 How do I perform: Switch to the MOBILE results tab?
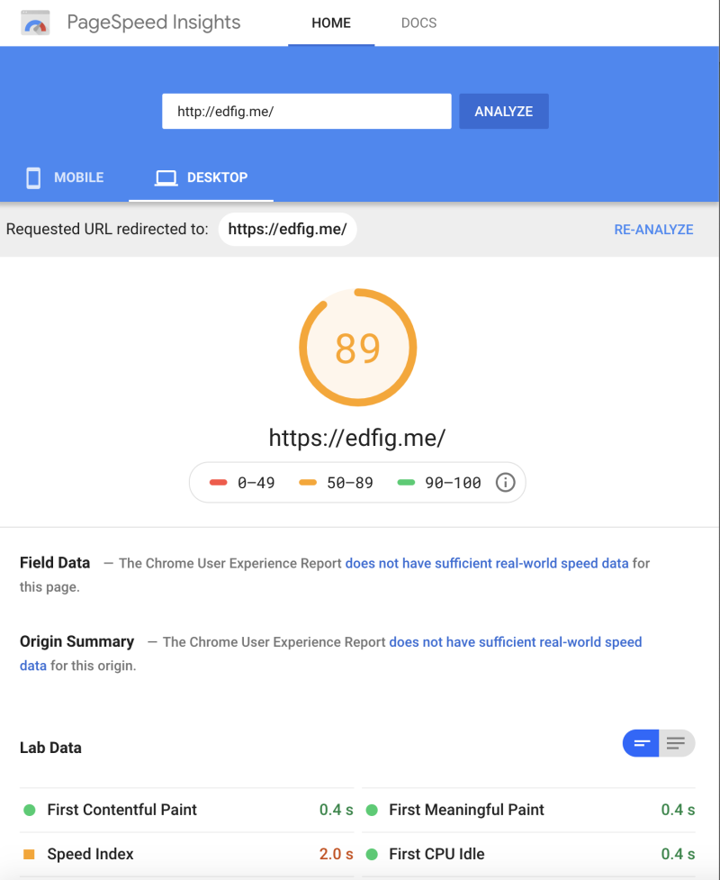click(x=65, y=177)
